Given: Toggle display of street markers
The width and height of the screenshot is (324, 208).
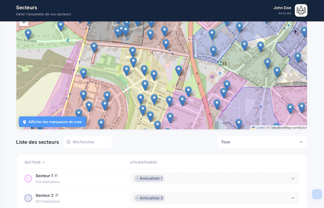Looking at the screenshot, I should (52, 122).
